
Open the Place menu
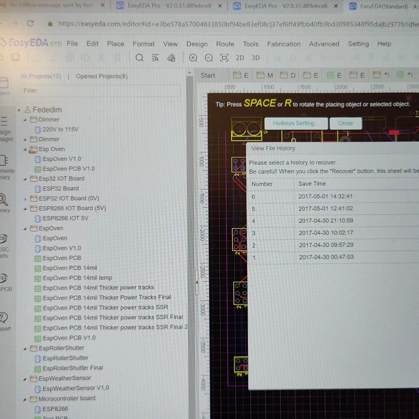point(116,44)
